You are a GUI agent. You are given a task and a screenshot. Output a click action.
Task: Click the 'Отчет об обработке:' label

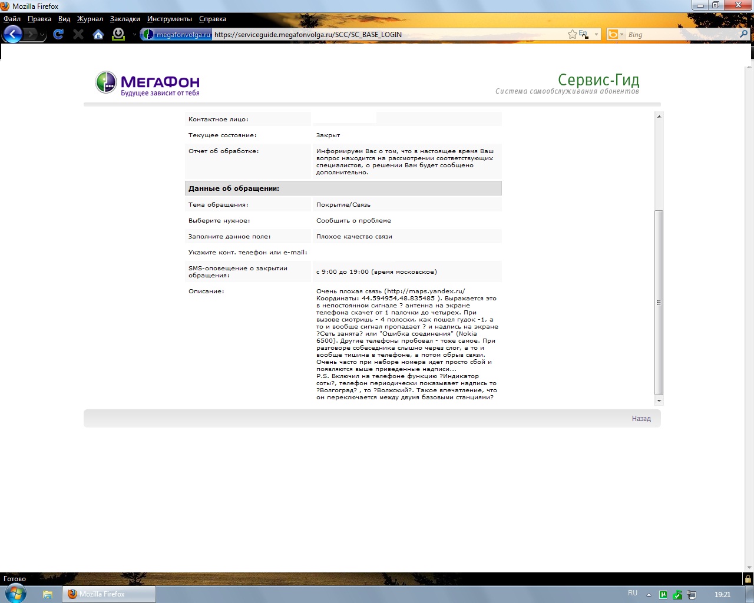tap(224, 151)
